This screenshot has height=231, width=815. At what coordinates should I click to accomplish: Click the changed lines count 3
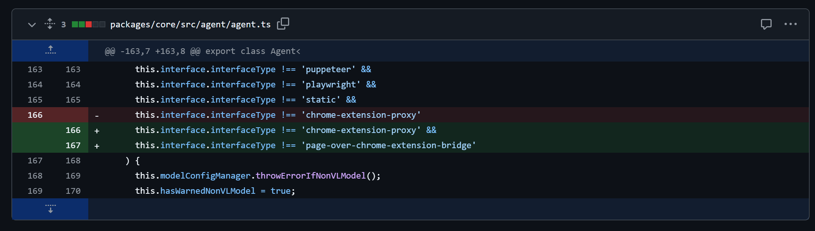(x=64, y=25)
